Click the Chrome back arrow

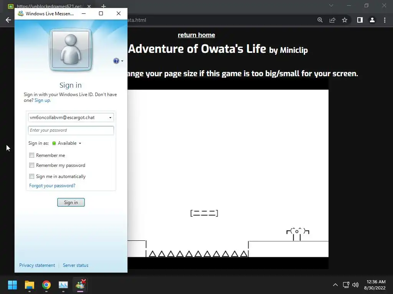point(8,20)
